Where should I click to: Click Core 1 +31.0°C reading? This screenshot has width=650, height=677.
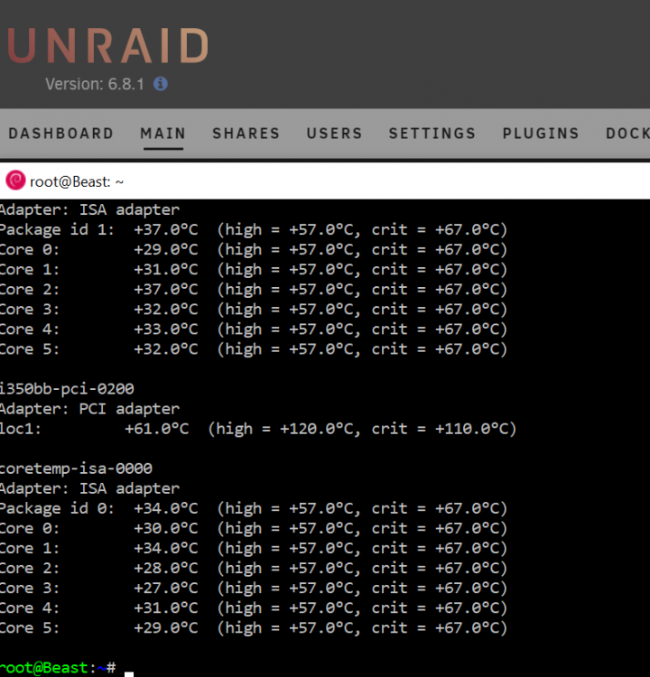166,269
